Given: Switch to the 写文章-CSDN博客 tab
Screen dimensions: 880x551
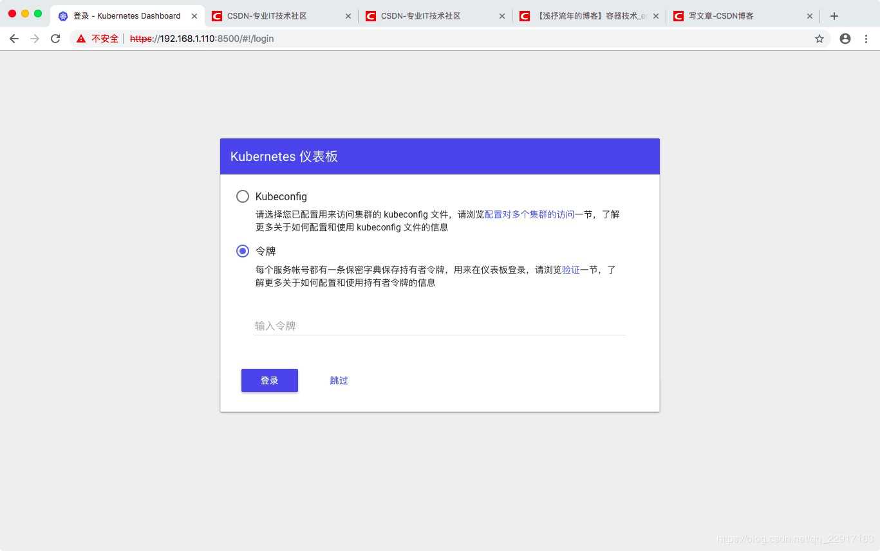Looking at the screenshot, I should point(743,16).
